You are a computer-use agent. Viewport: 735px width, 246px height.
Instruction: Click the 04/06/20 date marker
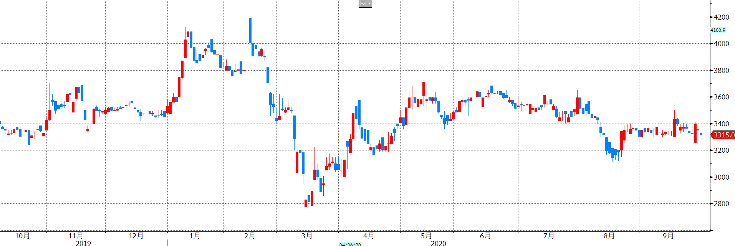(x=350, y=244)
